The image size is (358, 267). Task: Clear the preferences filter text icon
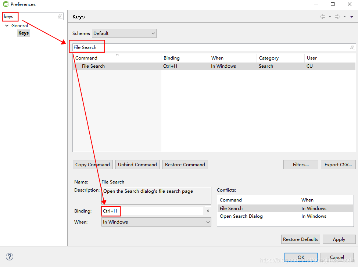click(x=60, y=16)
